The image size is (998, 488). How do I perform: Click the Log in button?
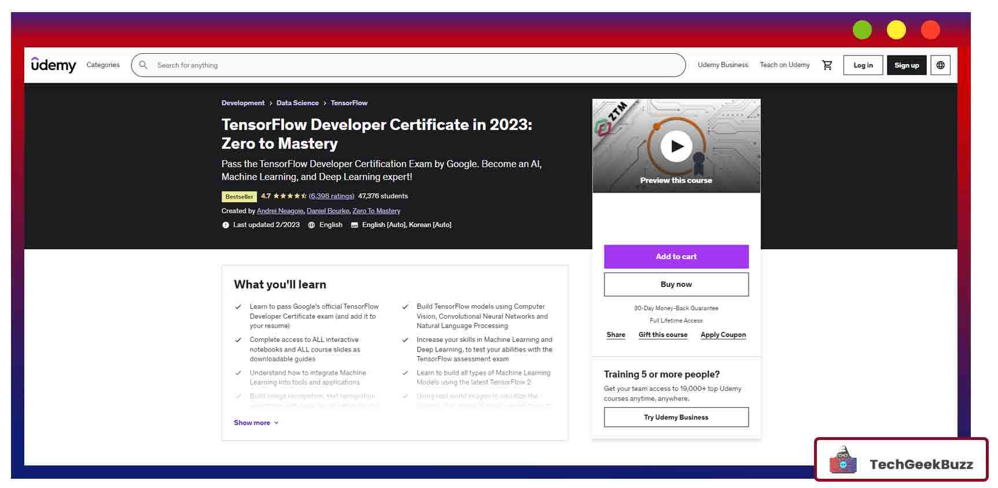point(863,65)
